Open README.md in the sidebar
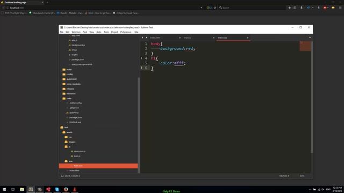Screen dimensions: 344x193 75,122
